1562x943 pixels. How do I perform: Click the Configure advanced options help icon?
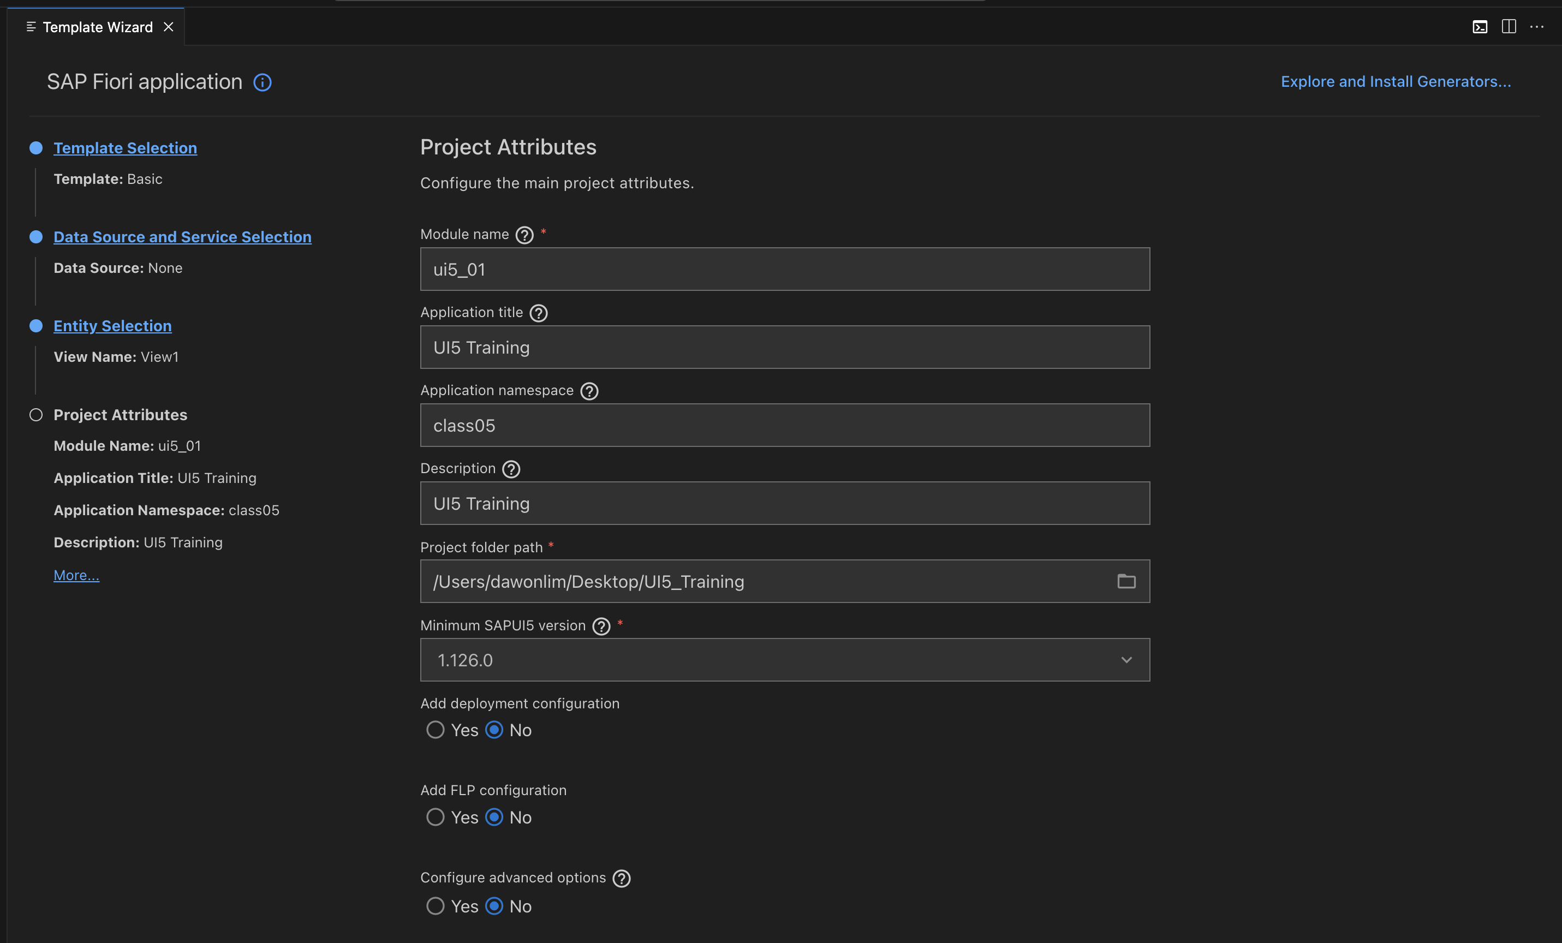tap(621, 879)
